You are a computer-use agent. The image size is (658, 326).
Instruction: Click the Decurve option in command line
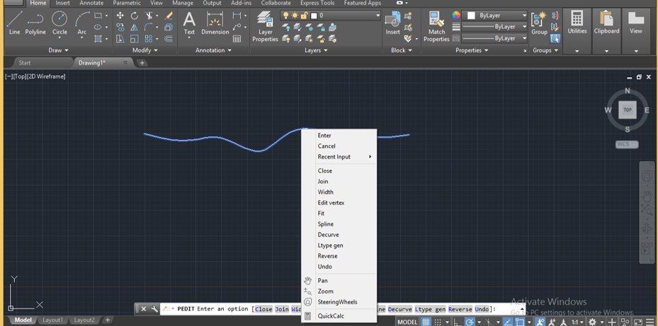tap(399, 309)
